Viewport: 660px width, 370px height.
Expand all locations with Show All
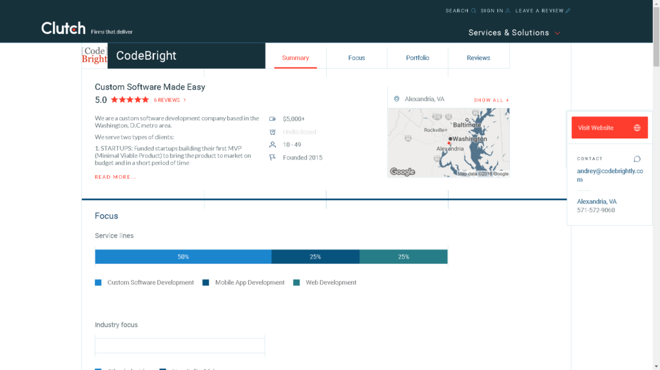point(490,100)
